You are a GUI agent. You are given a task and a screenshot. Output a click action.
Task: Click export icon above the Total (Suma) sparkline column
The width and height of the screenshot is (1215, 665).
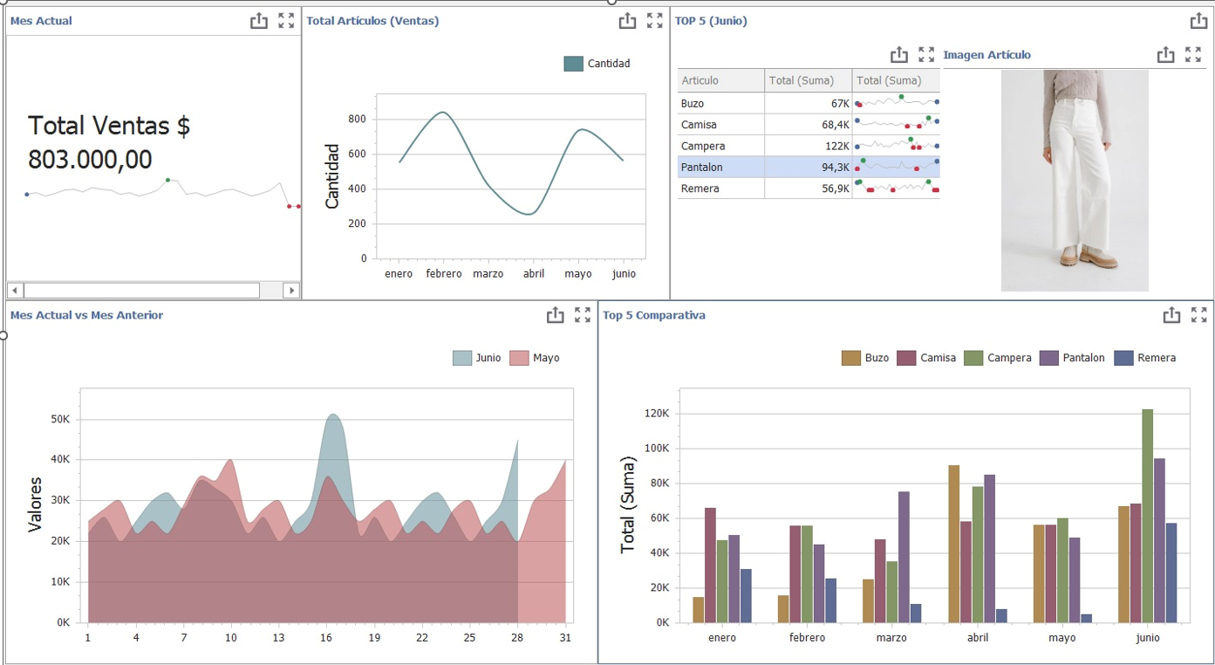point(899,55)
